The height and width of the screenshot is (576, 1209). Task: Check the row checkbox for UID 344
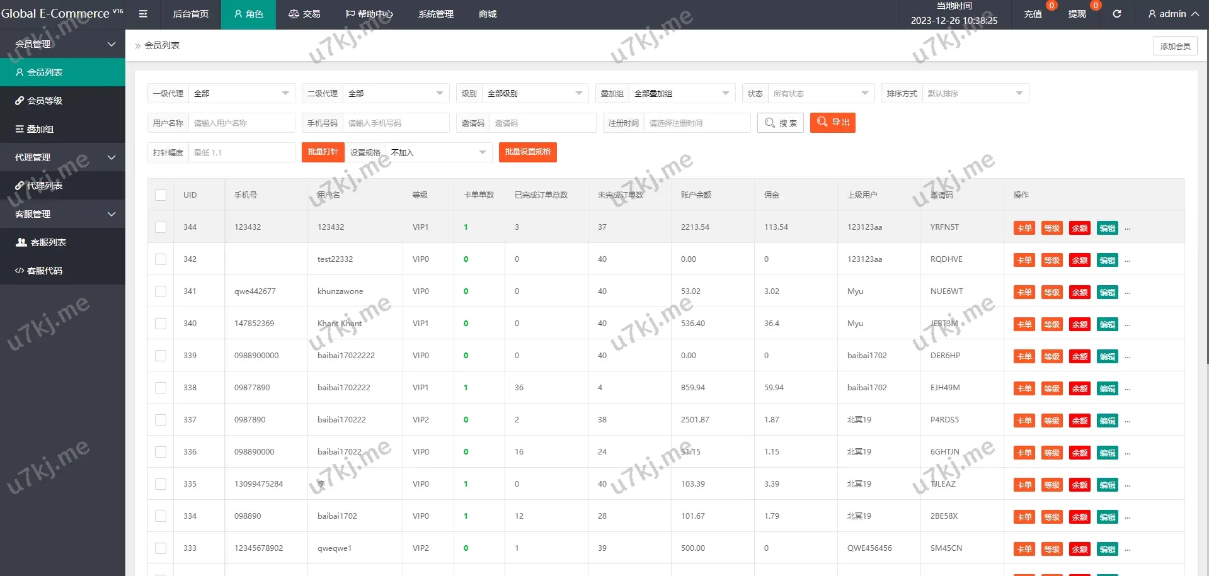(161, 227)
